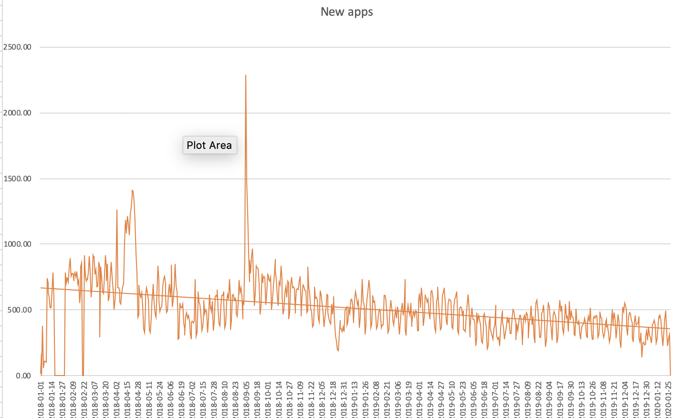
Task: Select the data peak near 1400 in April 2018
Action: pos(132,190)
